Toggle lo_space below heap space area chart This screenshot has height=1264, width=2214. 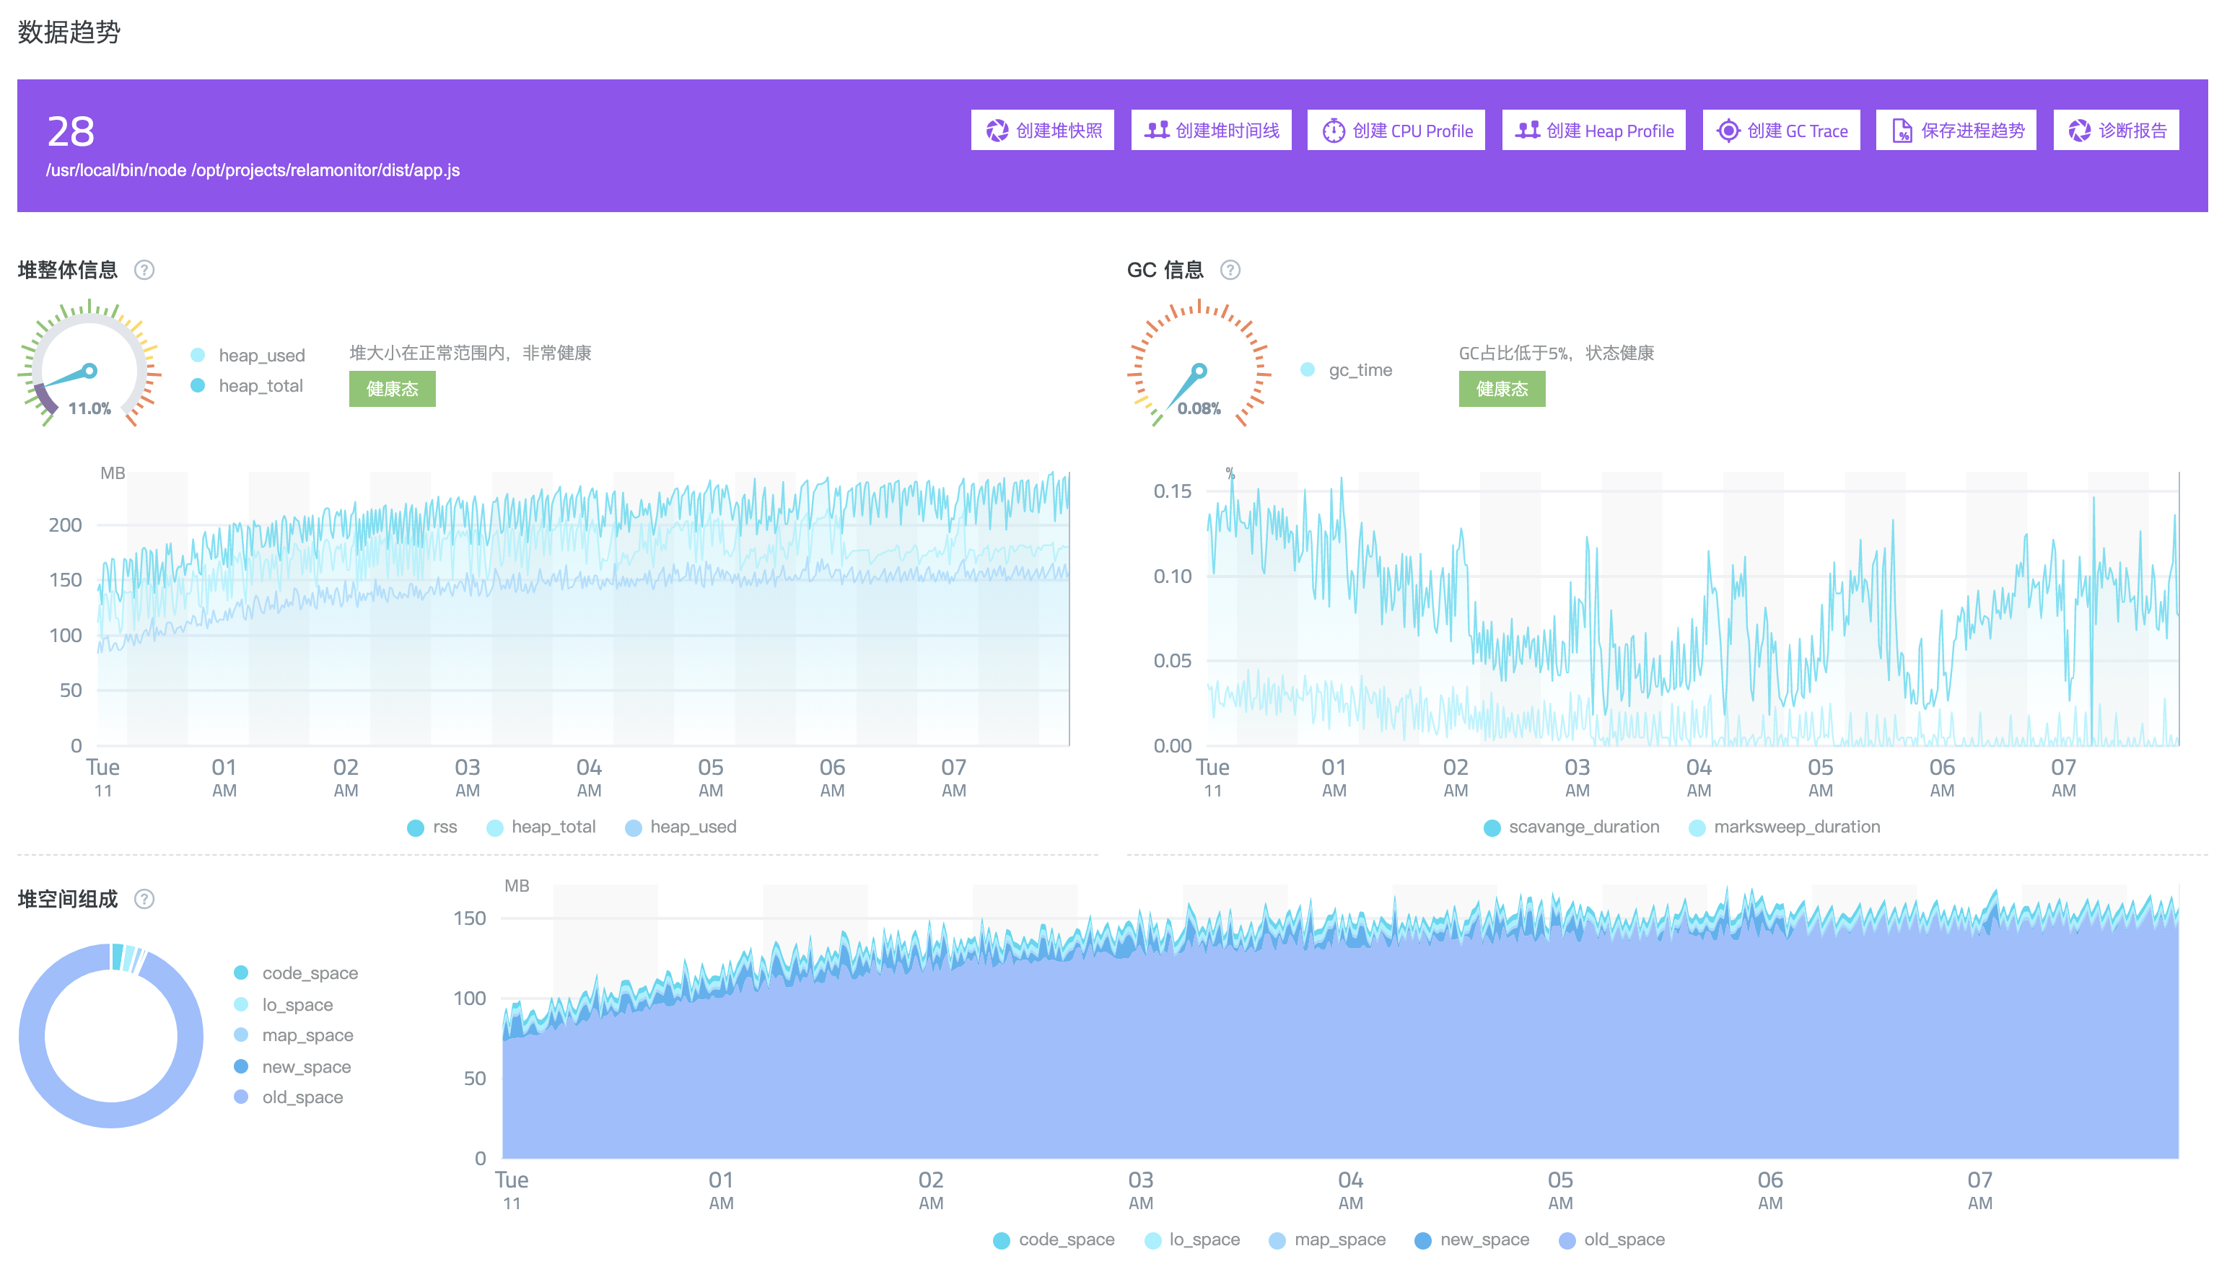[1191, 1239]
